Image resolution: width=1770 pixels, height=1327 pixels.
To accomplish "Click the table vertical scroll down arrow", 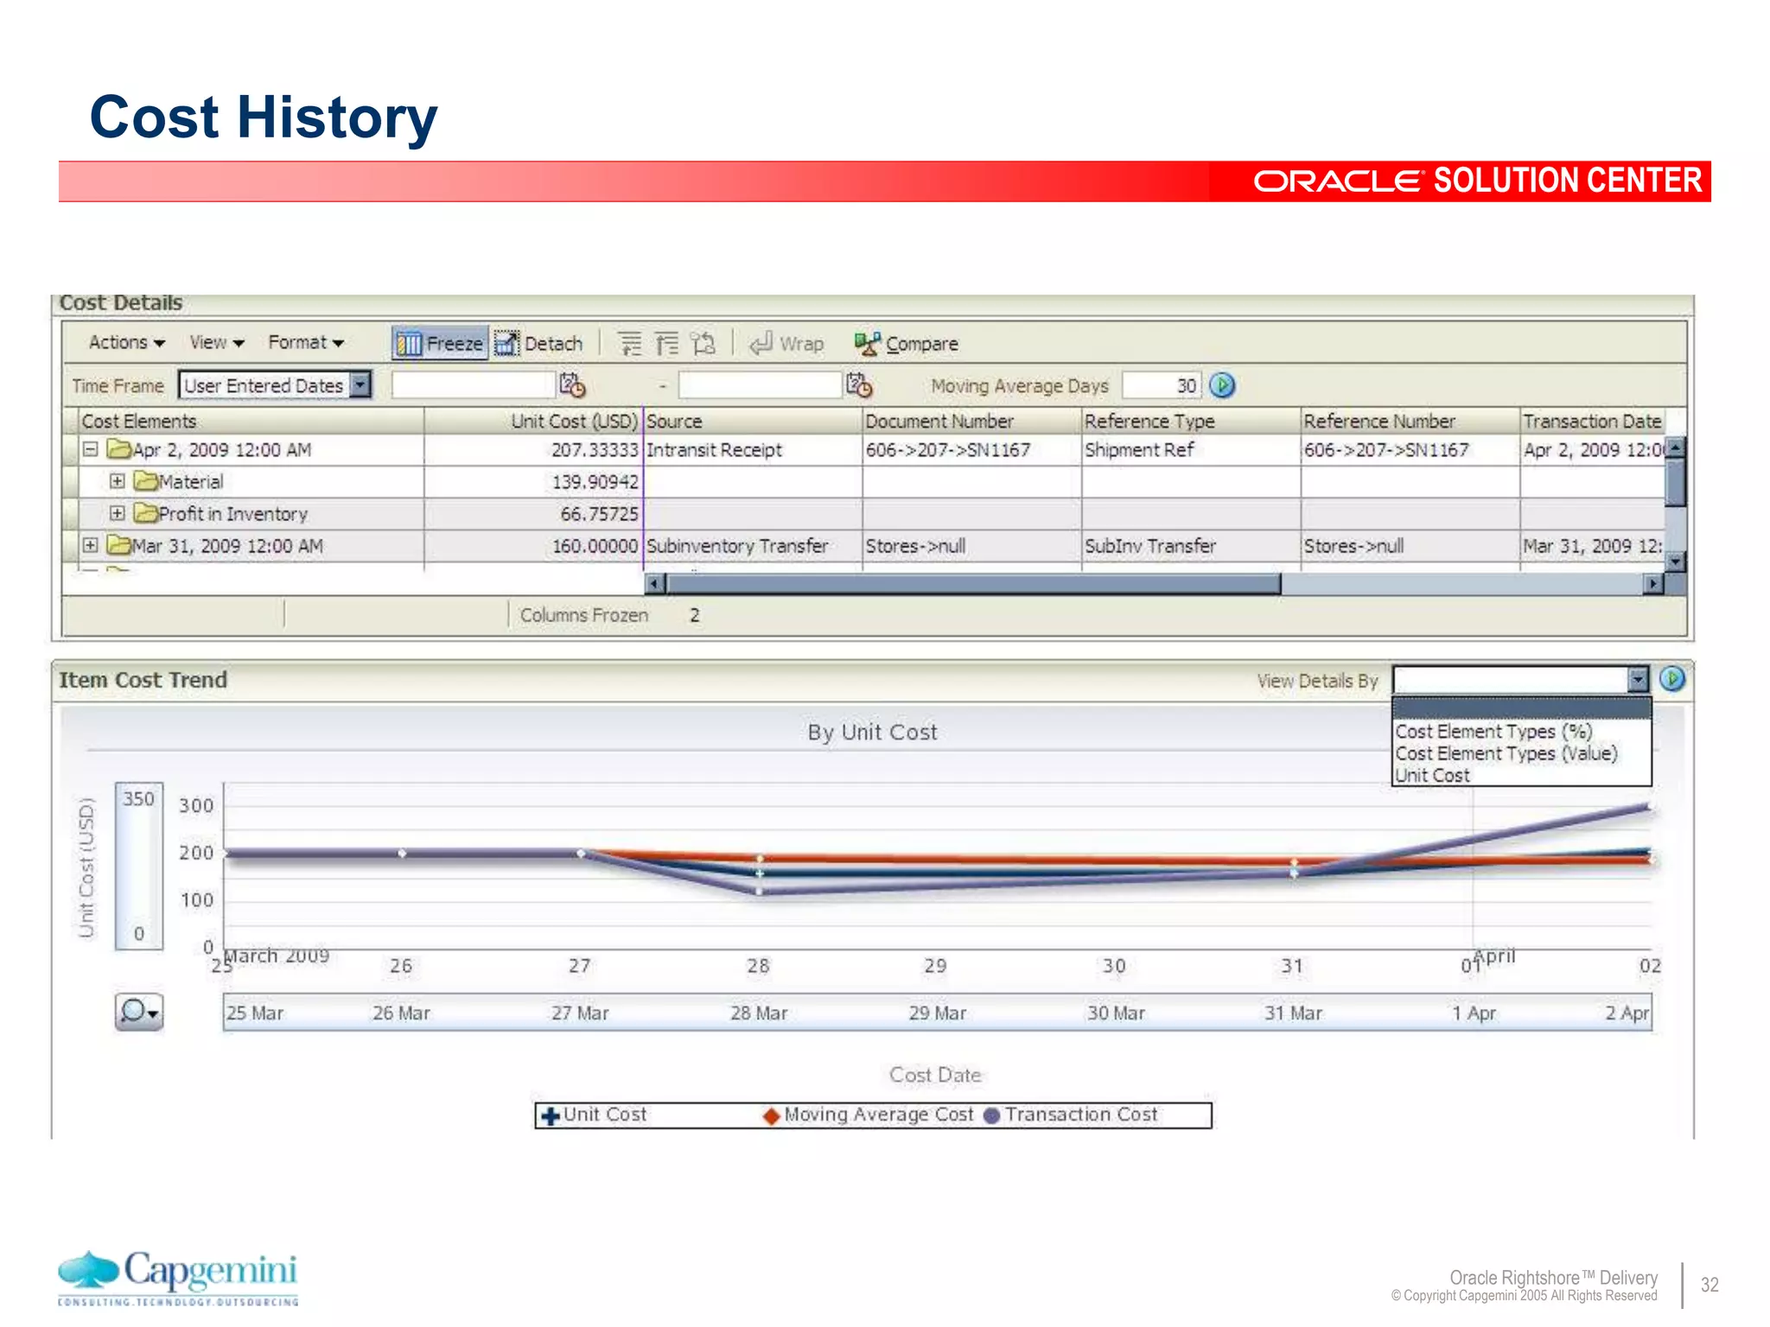I will pyautogui.click(x=1676, y=562).
